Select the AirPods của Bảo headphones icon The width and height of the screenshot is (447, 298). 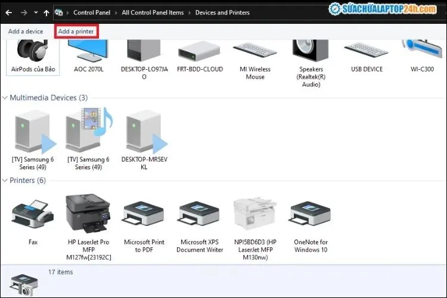pyautogui.click(x=33, y=51)
